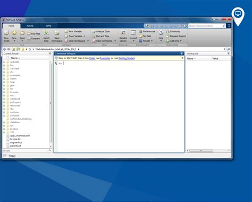Screen dimensions: 252x202
Task: Open the Getting Started link
Action: pyautogui.click(x=127, y=58)
